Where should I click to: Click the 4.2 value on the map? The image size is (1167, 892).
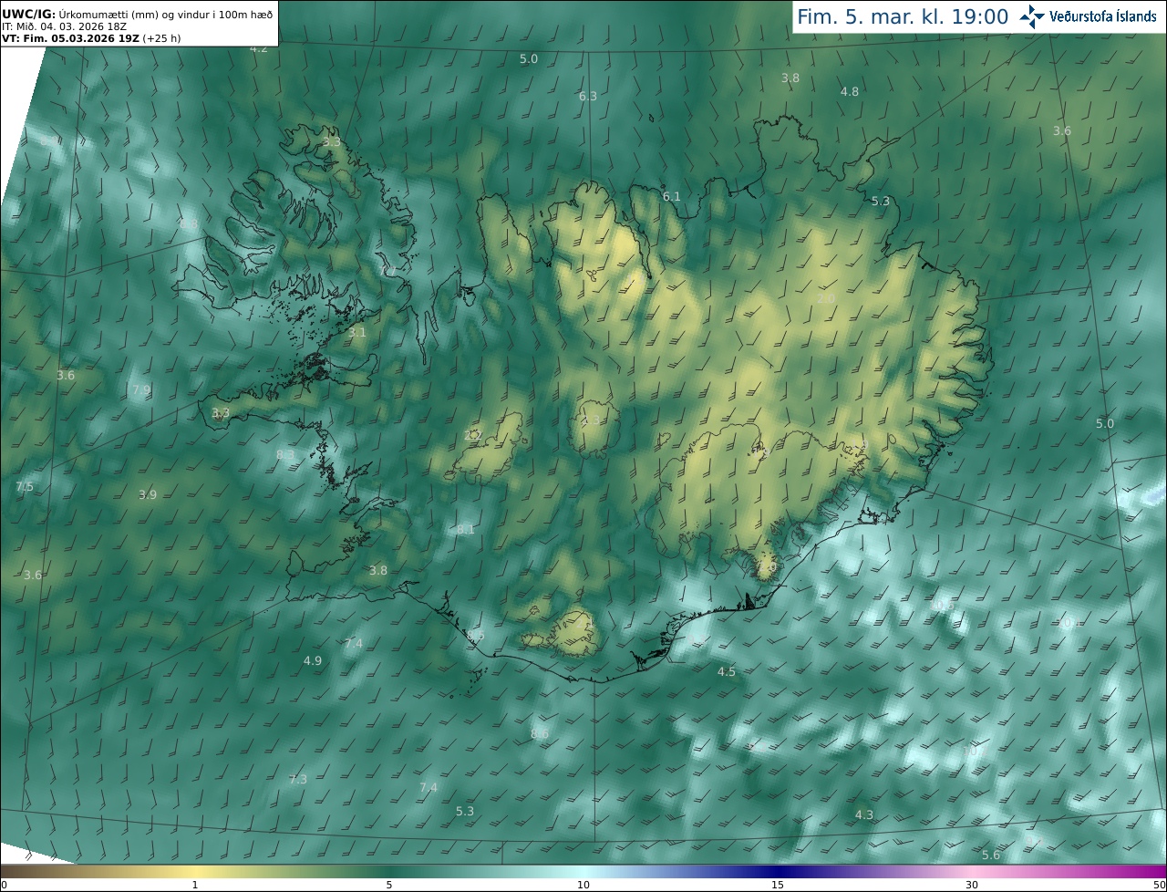[259, 47]
